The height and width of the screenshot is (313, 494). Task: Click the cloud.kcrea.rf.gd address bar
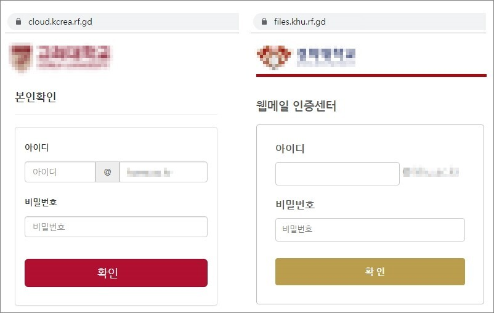click(x=123, y=22)
